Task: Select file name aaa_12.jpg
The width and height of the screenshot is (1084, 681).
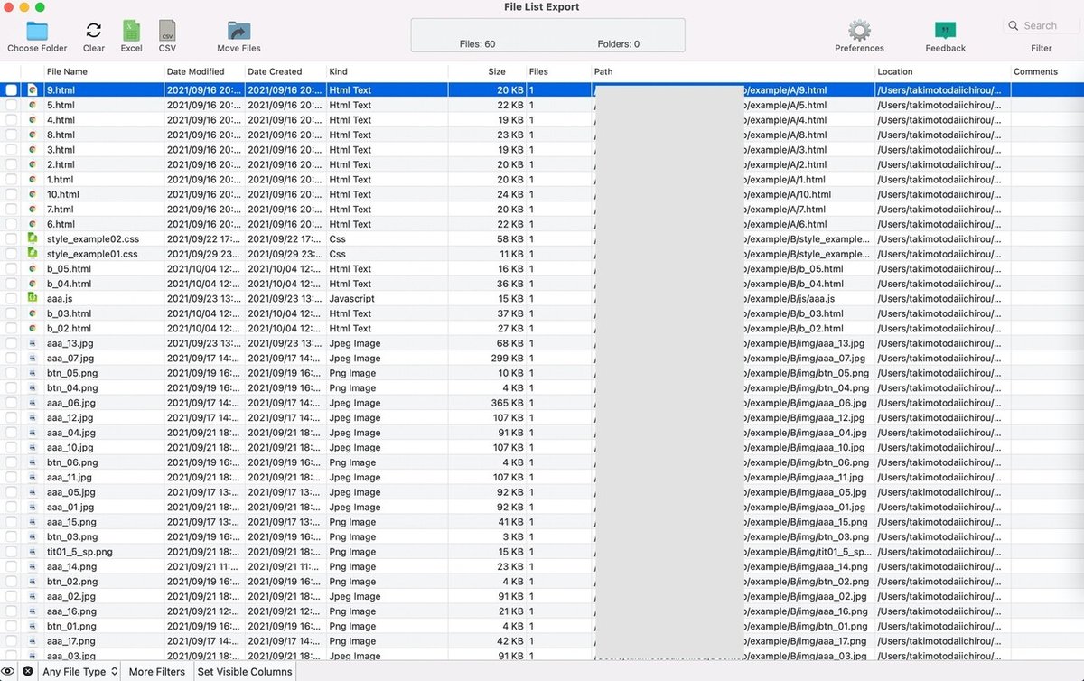Action: (x=70, y=417)
